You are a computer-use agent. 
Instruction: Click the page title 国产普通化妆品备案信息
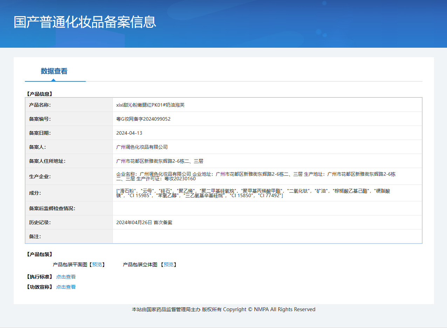click(85, 22)
